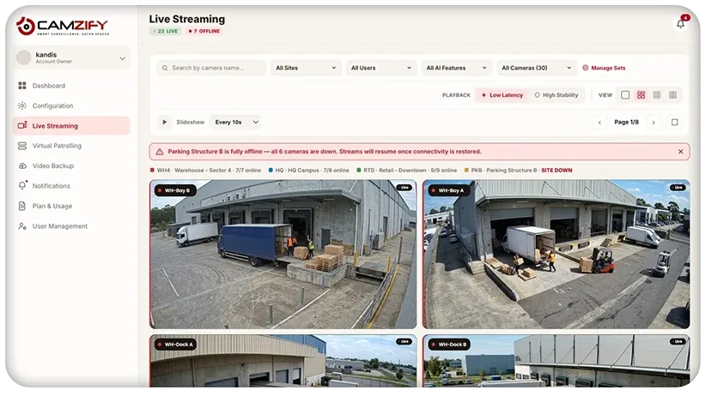This screenshot has width=705, height=396.
Task: Click the search magnifier icon
Action: 165,68
